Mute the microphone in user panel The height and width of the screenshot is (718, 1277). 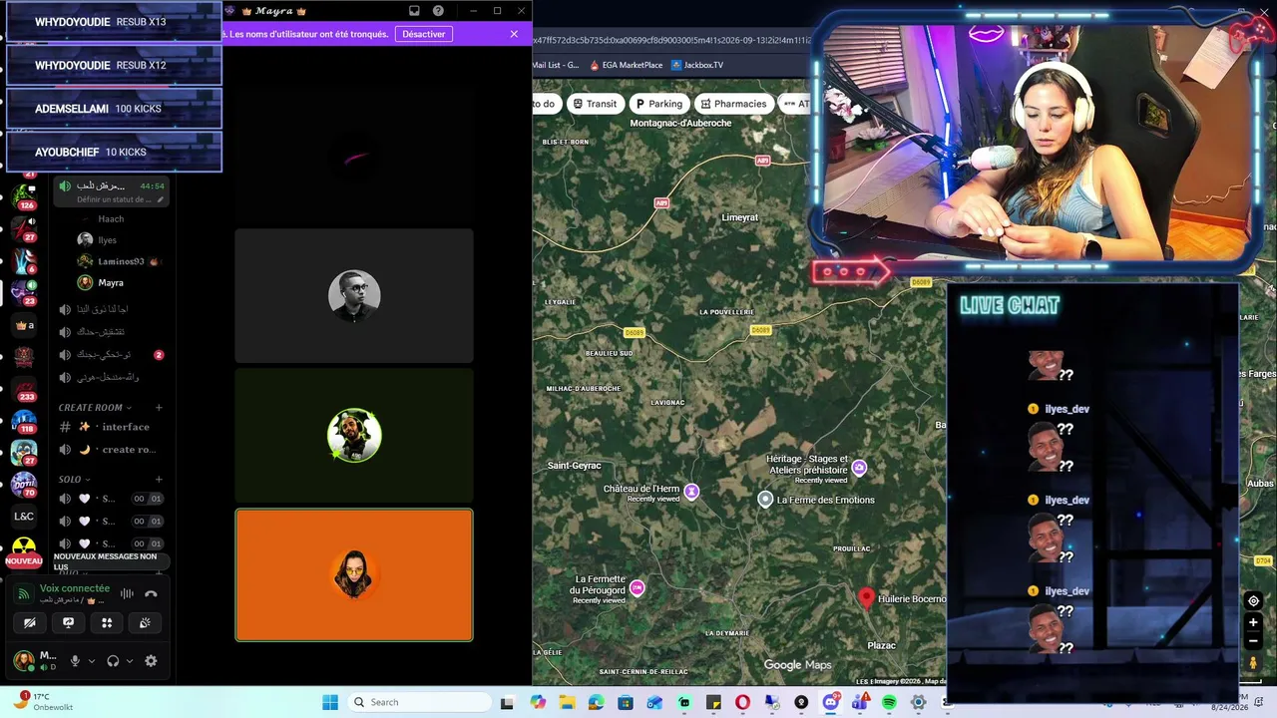click(x=75, y=660)
